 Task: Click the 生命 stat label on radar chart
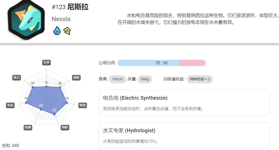pos(46,62)
